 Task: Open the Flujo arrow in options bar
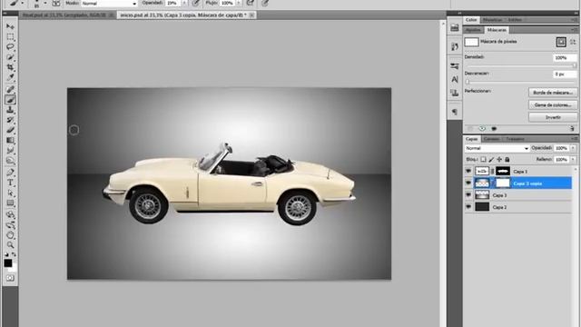(239, 3)
